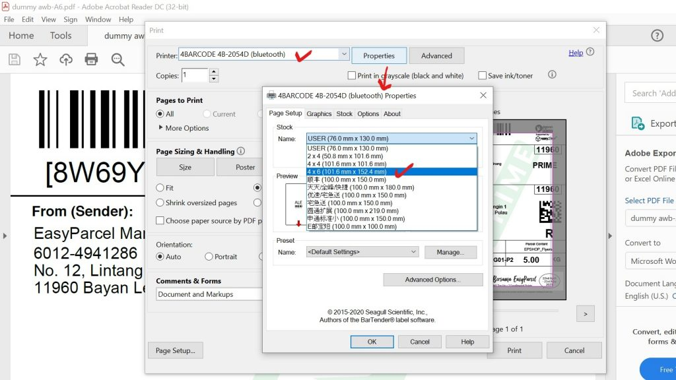Click Help button in Properties dialog

(x=467, y=342)
